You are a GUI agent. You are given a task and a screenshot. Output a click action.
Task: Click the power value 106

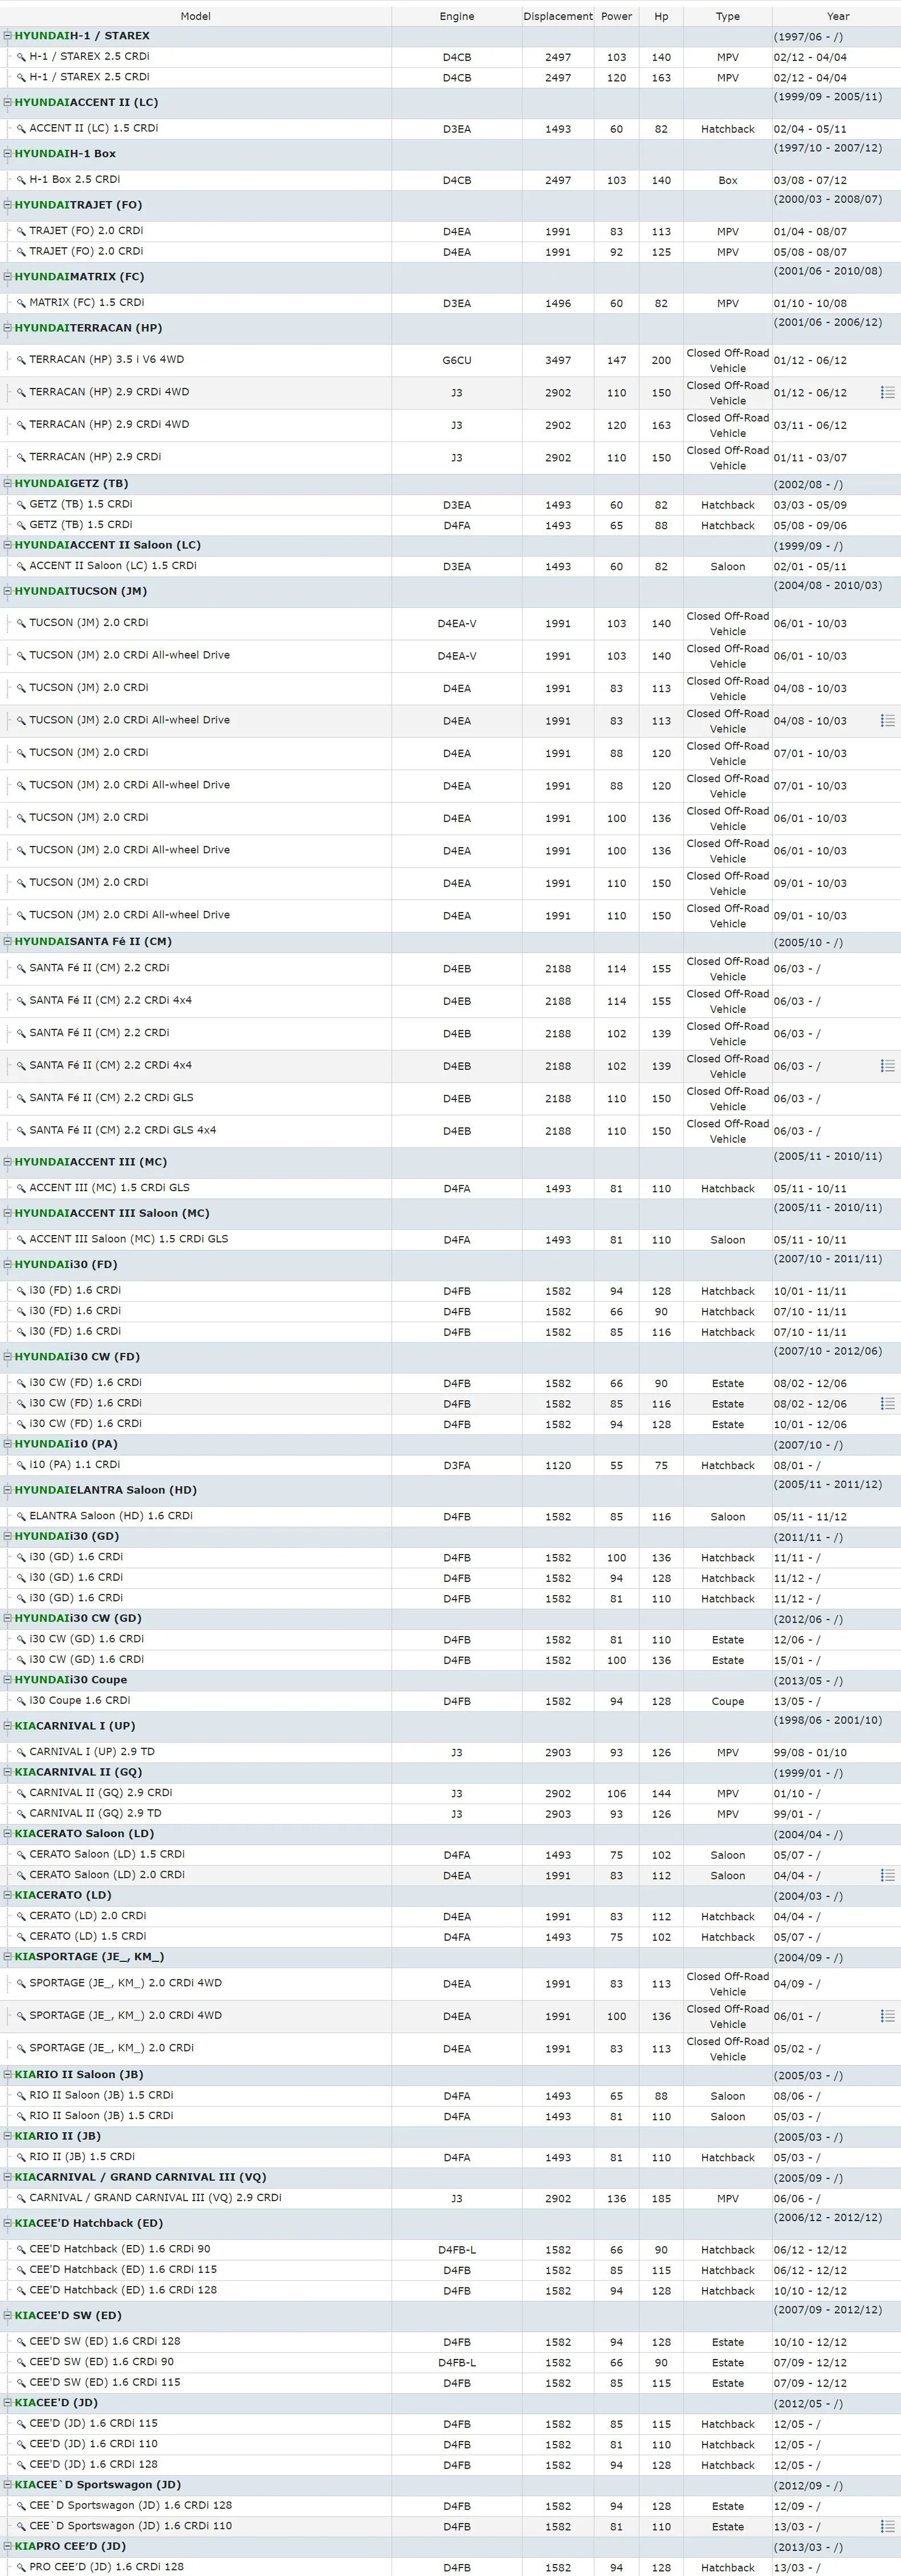coord(617,1794)
